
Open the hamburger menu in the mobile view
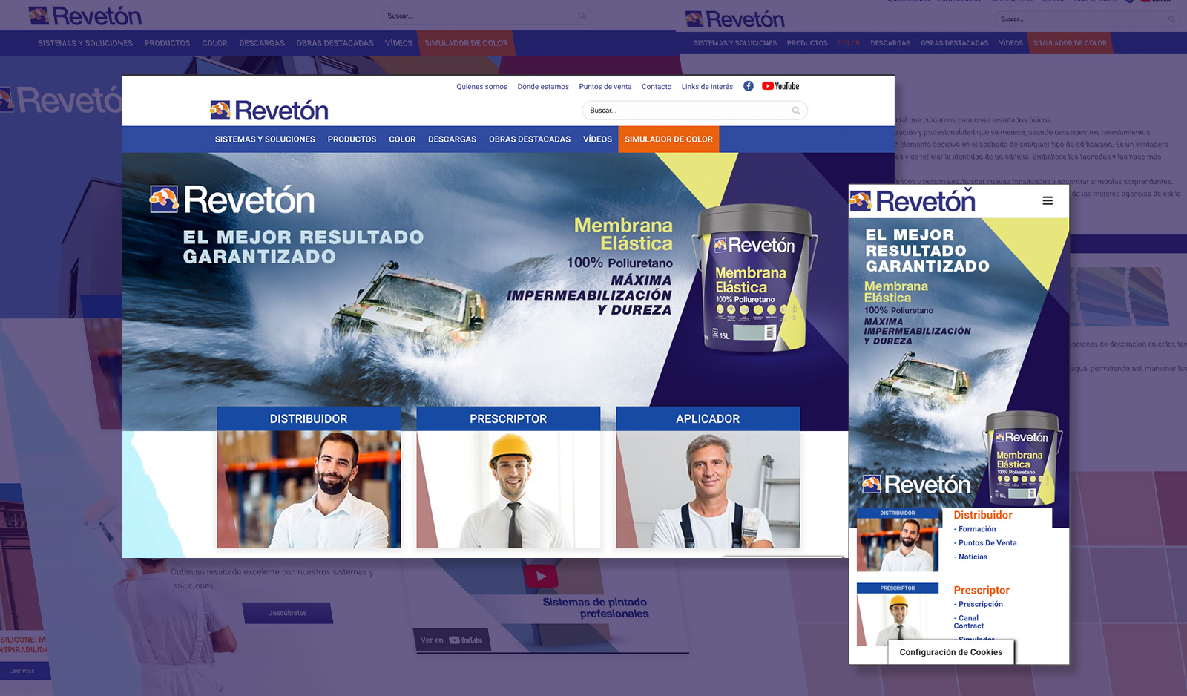point(1048,200)
